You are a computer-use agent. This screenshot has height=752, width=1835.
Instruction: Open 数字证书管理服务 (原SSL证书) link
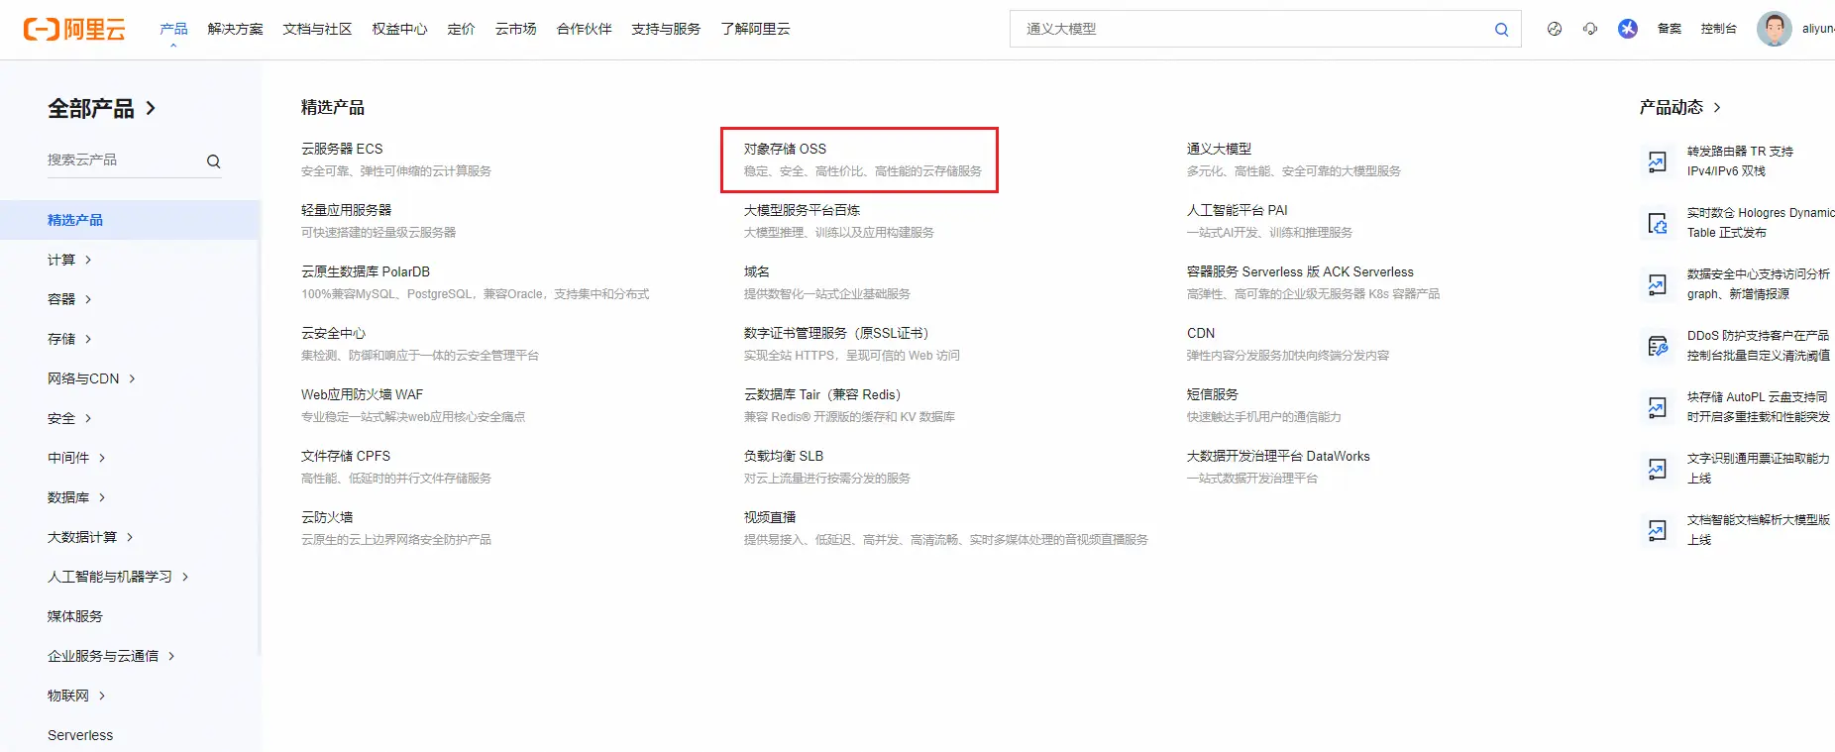click(837, 333)
